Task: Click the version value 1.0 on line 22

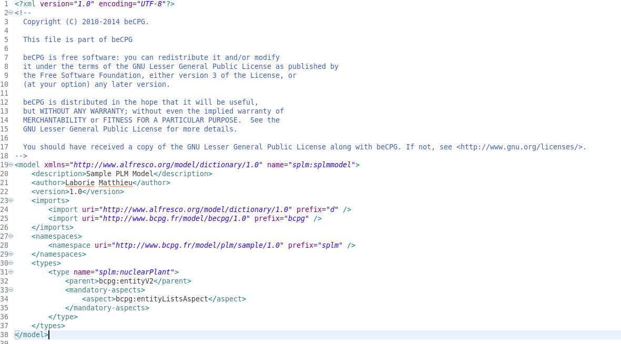Action: click(x=76, y=192)
